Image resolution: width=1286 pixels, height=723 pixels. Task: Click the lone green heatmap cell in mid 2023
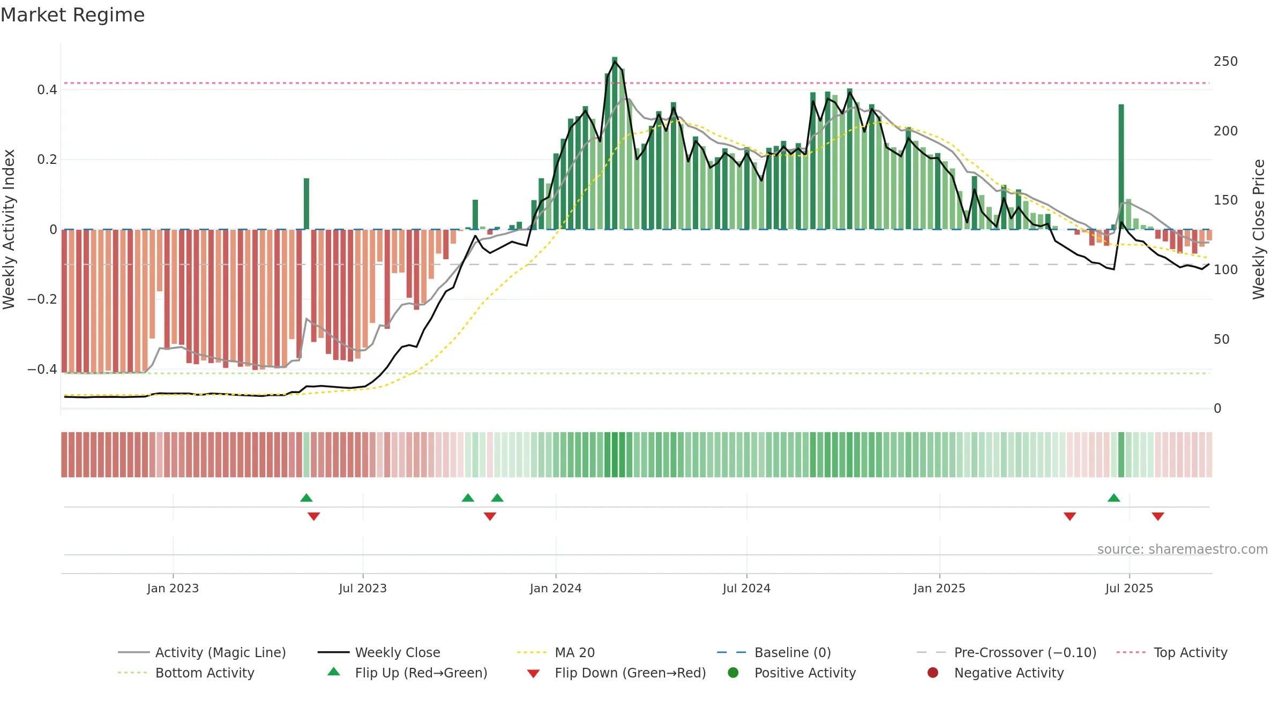tap(306, 455)
